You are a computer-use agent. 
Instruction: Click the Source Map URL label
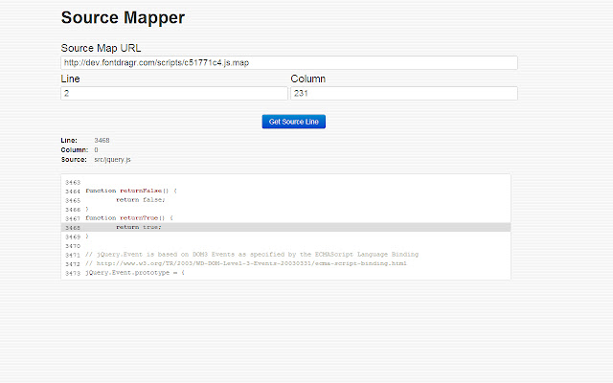(102, 48)
